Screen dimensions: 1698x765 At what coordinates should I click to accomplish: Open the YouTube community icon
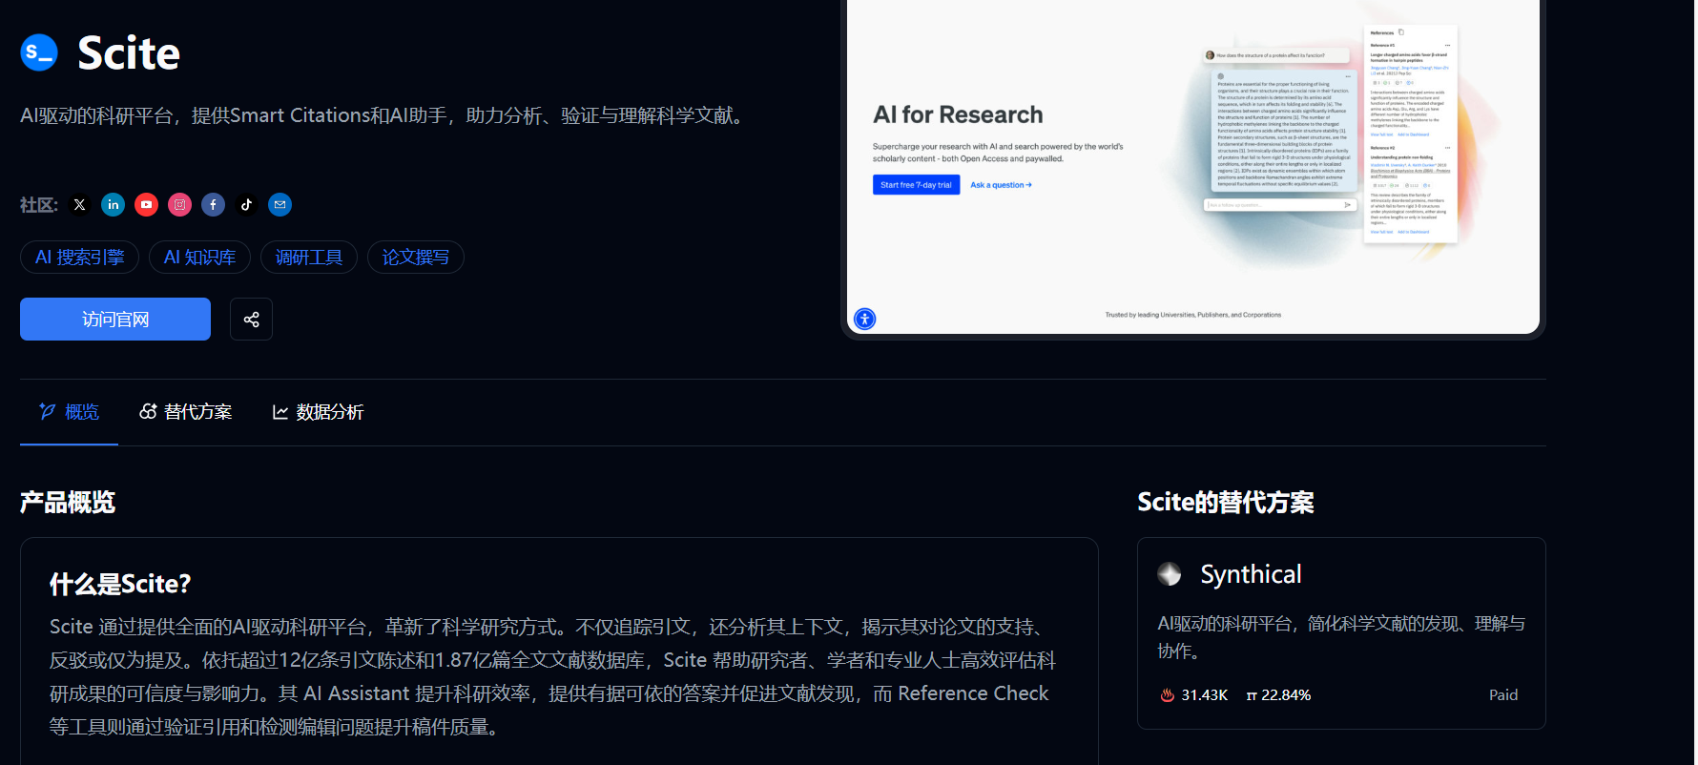pyautogui.click(x=147, y=205)
